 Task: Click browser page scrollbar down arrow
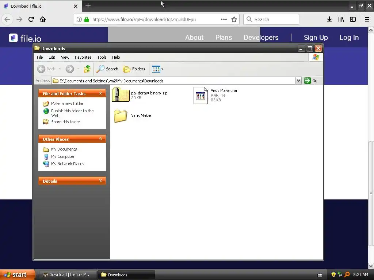point(371,266)
